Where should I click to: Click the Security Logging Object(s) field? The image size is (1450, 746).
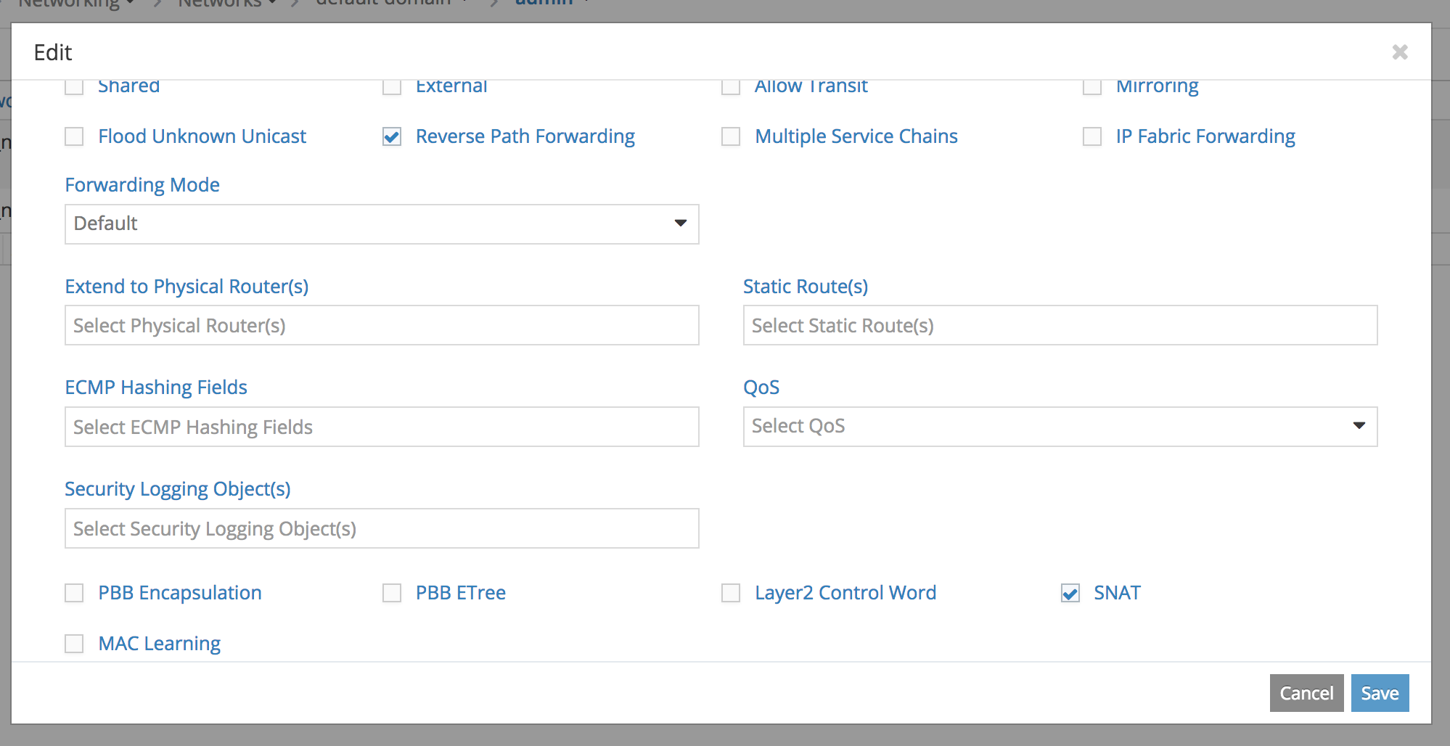point(381,528)
